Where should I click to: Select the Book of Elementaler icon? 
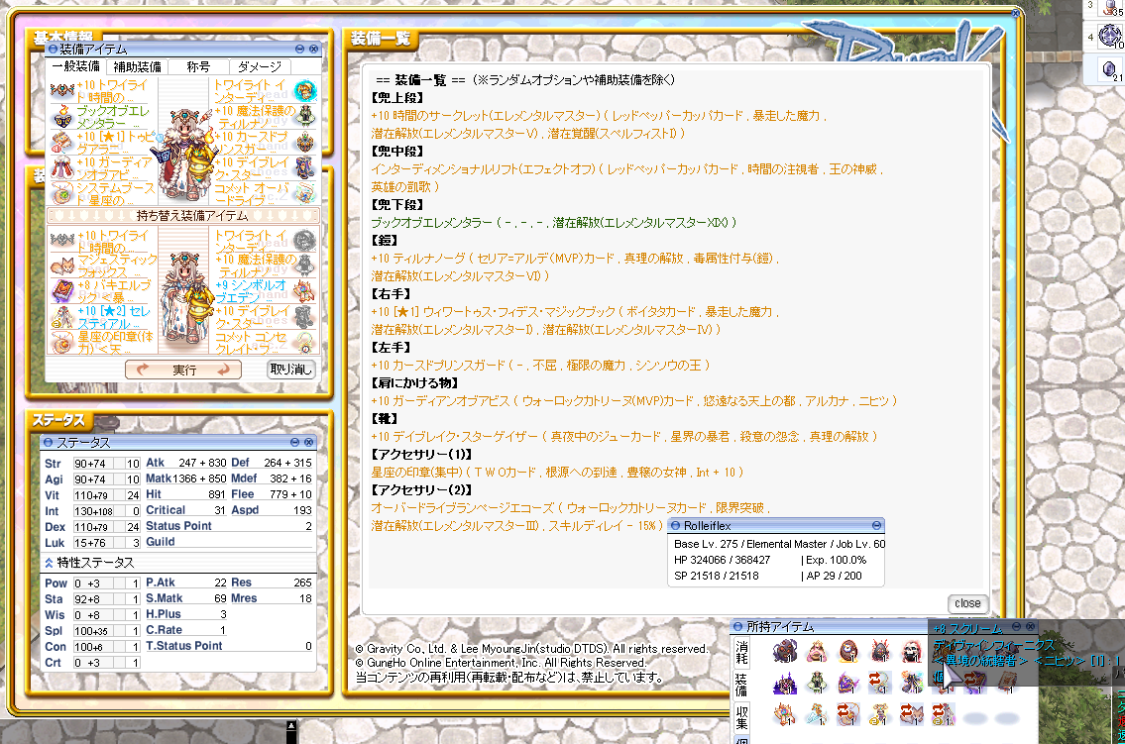click(x=62, y=117)
